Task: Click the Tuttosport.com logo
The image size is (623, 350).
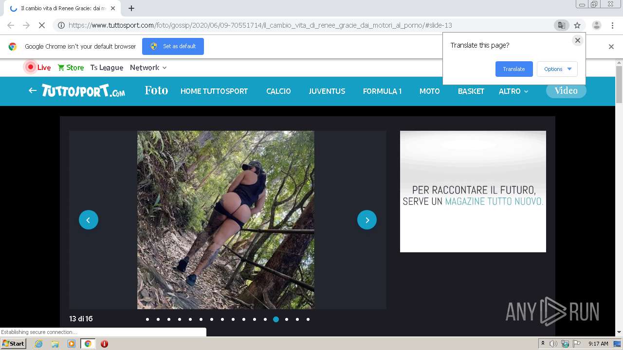Action: [x=83, y=91]
